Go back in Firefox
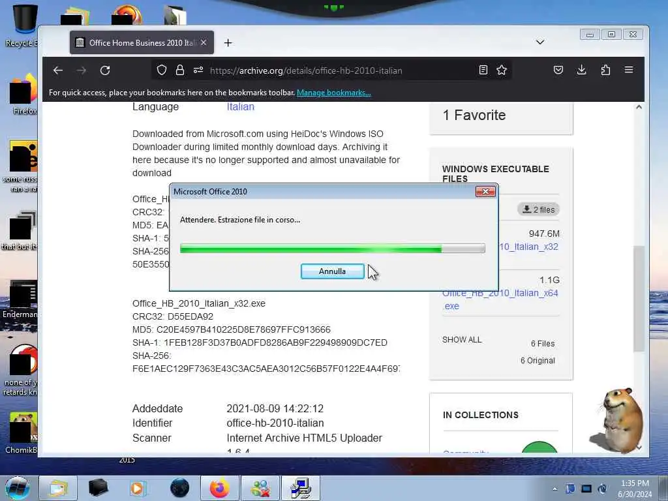The image size is (668, 501). click(x=58, y=70)
